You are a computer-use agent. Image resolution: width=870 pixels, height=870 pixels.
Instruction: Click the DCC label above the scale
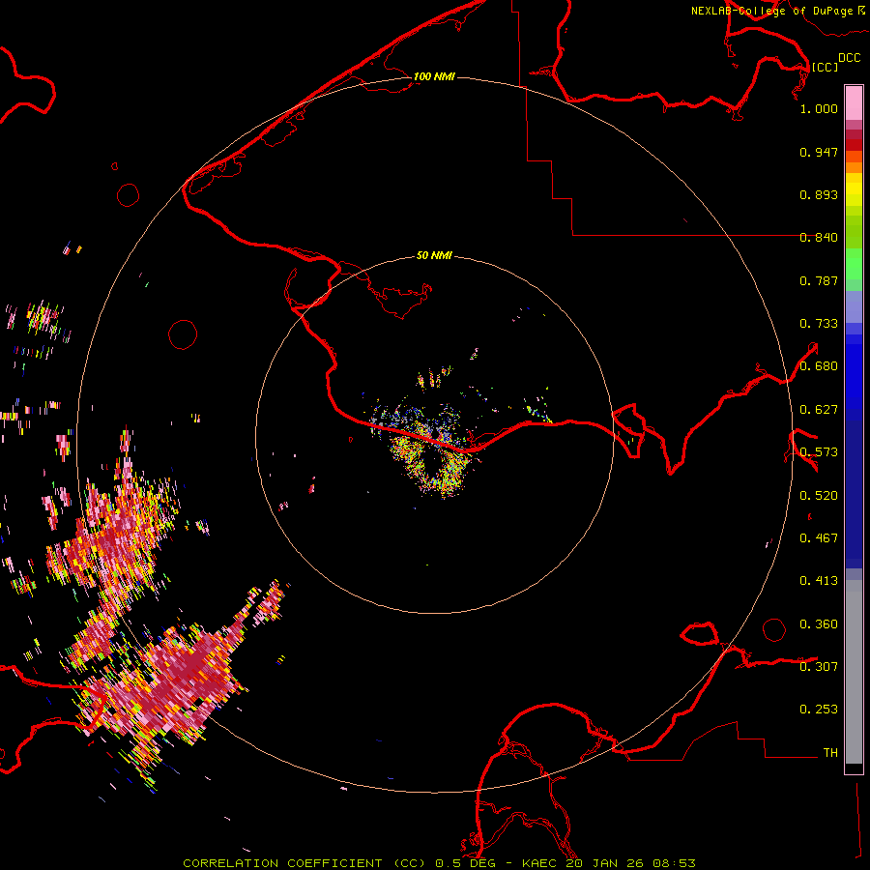click(x=849, y=58)
